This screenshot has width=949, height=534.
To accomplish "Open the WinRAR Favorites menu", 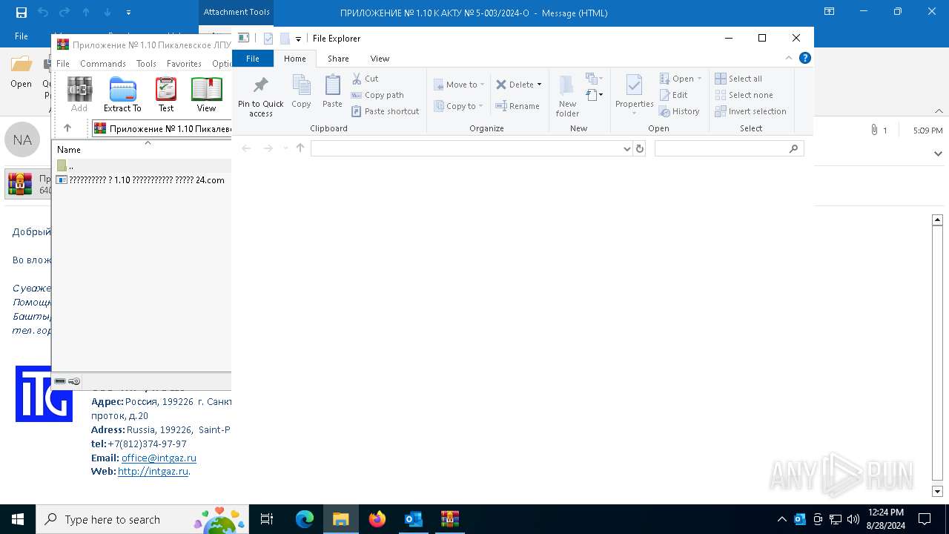I will [184, 64].
